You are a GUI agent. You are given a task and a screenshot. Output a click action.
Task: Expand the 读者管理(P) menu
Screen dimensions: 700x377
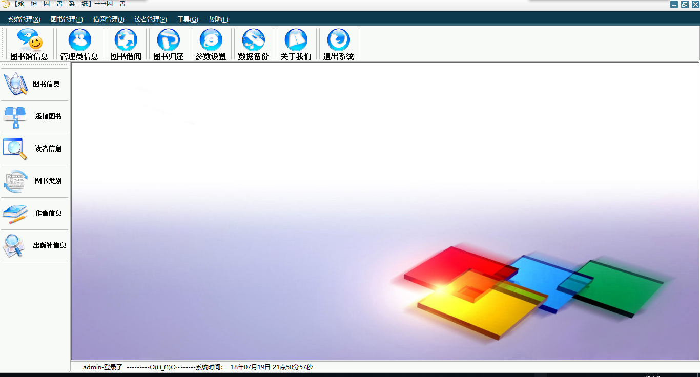[151, 19]
